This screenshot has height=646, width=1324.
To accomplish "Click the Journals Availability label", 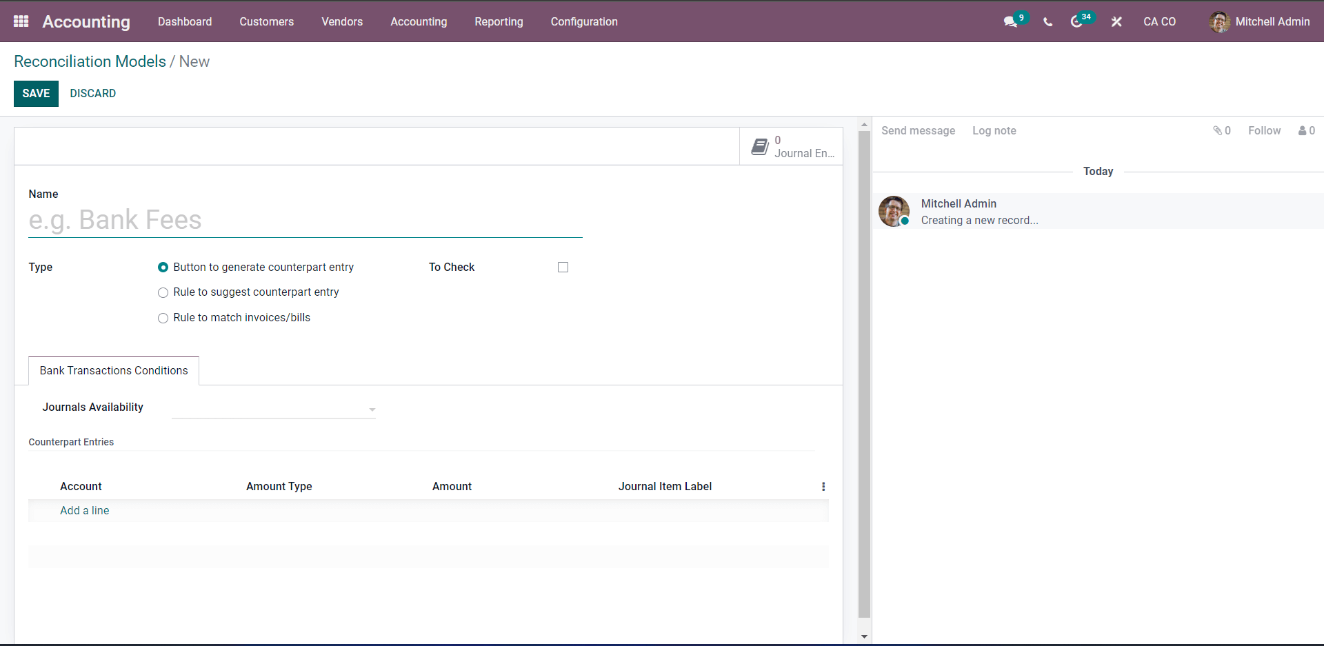I will pos(92,407).
